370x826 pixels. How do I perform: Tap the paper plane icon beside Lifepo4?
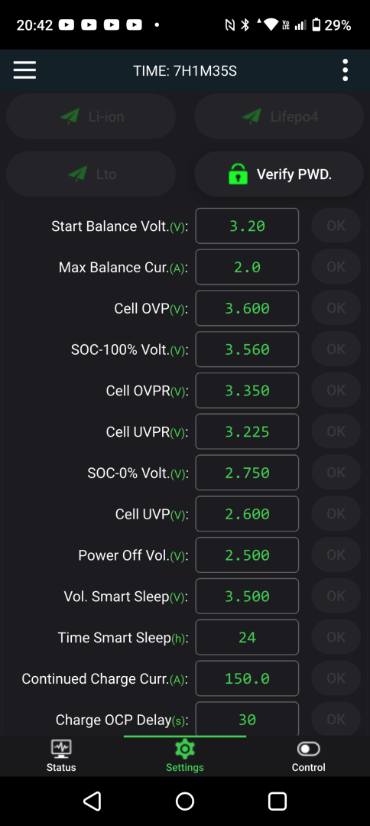[252, 116]
